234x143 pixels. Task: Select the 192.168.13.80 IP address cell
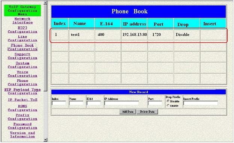pyautogui.click(x=134, y=35)
